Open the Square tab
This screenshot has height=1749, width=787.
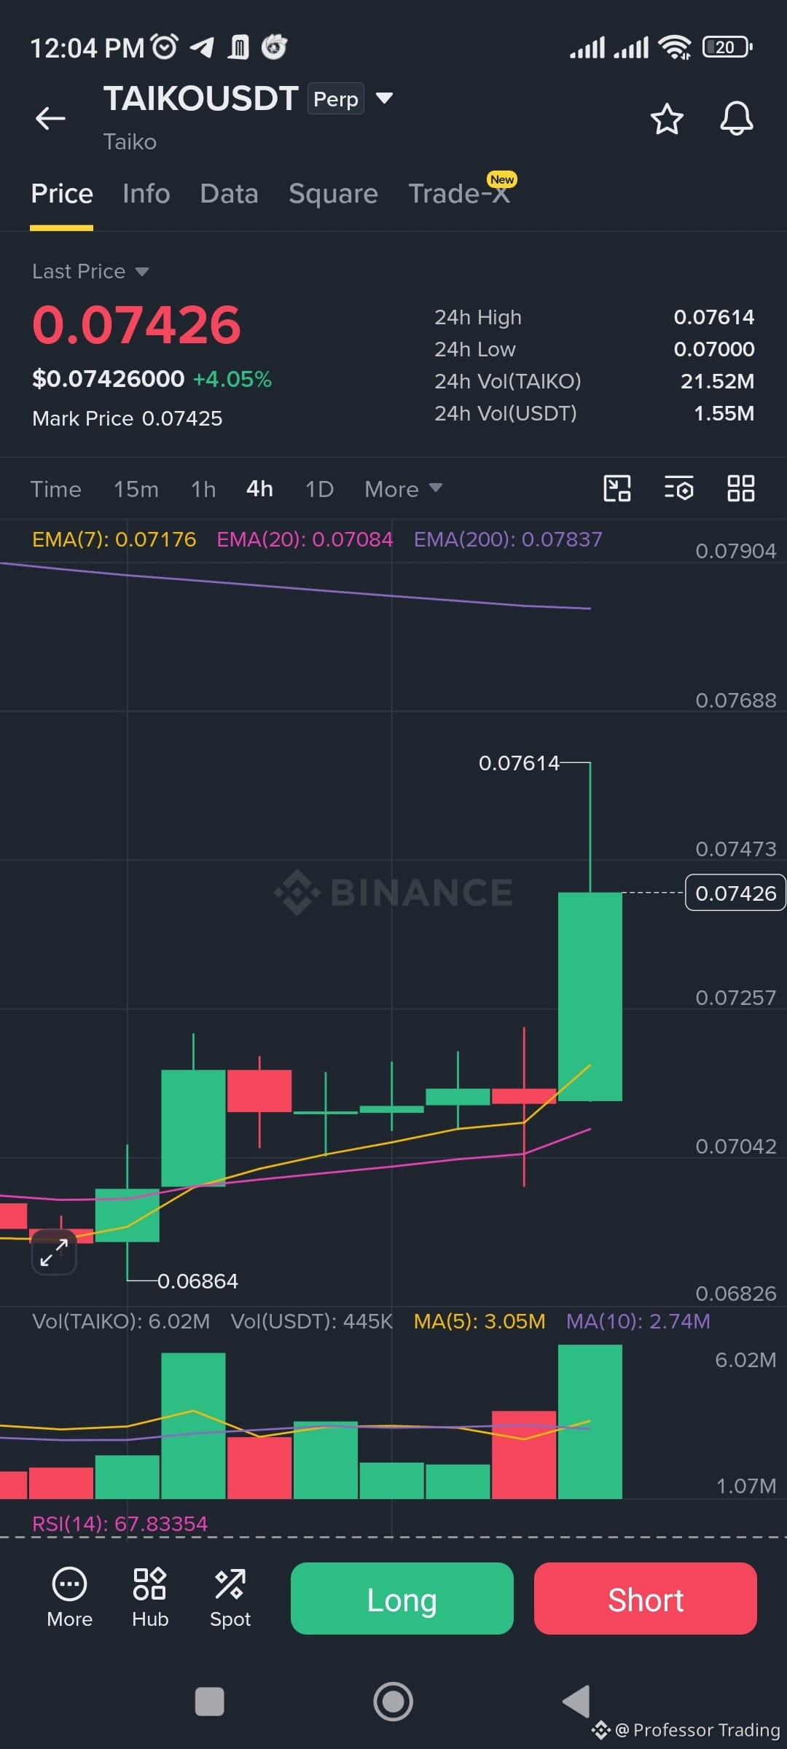coord(333,194)
